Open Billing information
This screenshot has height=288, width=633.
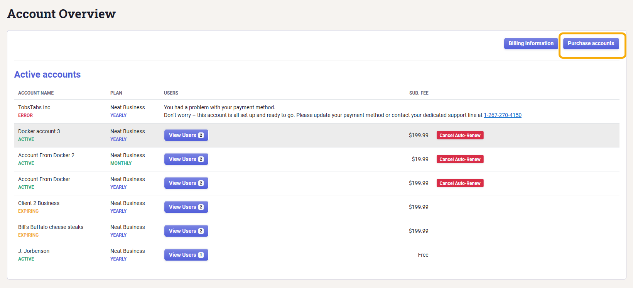pyautogui.click(x=531, y=44)
